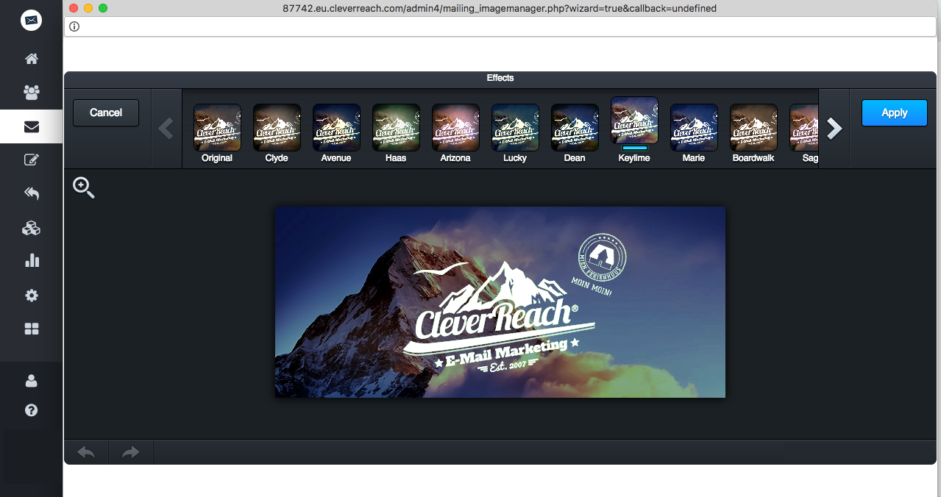Minimize the window with yellow button
Screen dimensions: 941x497
[x=88, y=8]
